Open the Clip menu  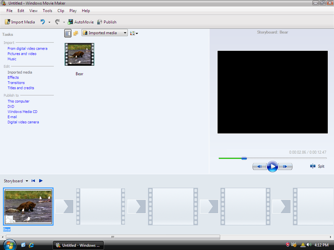tap(61, 11)
